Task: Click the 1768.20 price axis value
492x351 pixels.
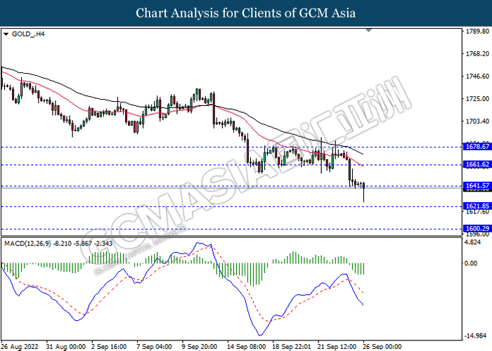Action: 477,54
